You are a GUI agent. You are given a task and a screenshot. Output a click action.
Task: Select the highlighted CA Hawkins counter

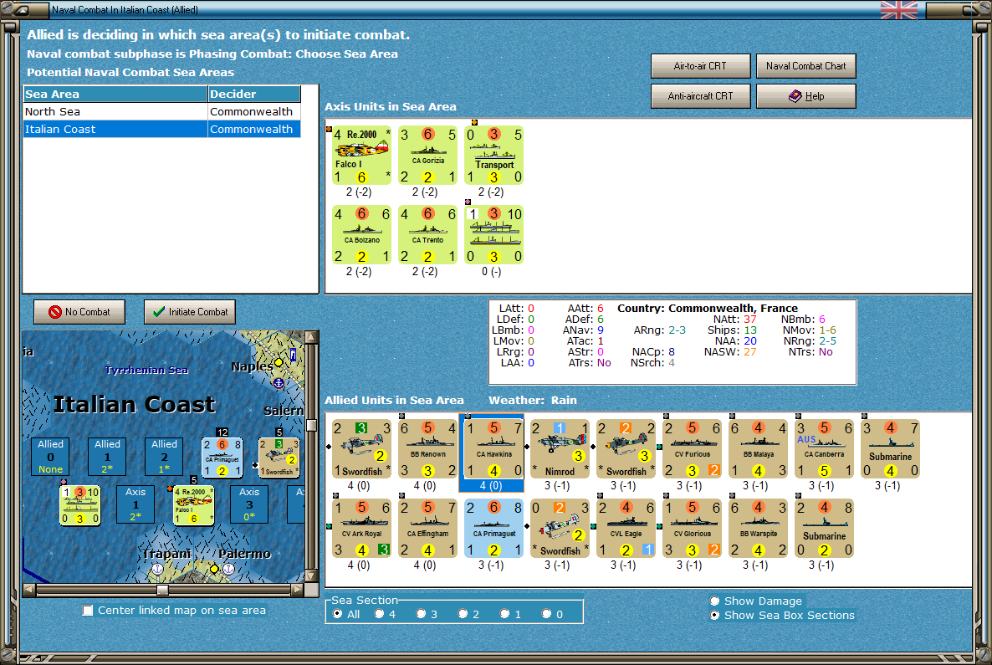(493, 448)
